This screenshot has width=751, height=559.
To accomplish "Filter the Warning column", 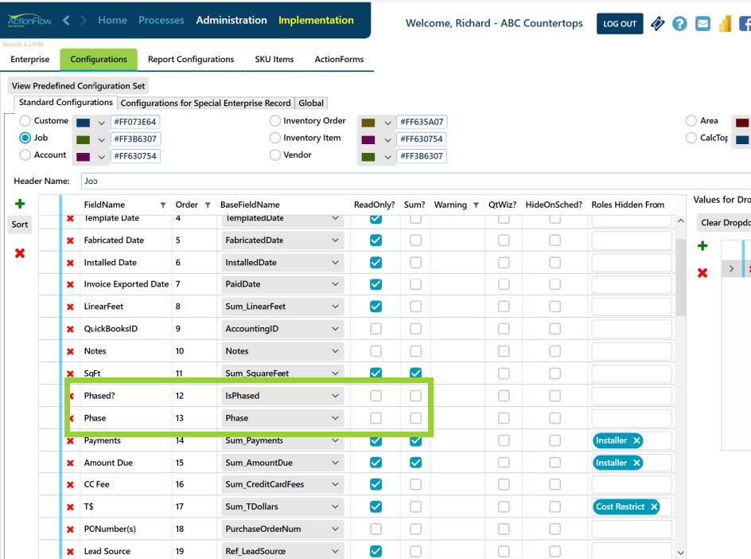I will click(476, 205).
